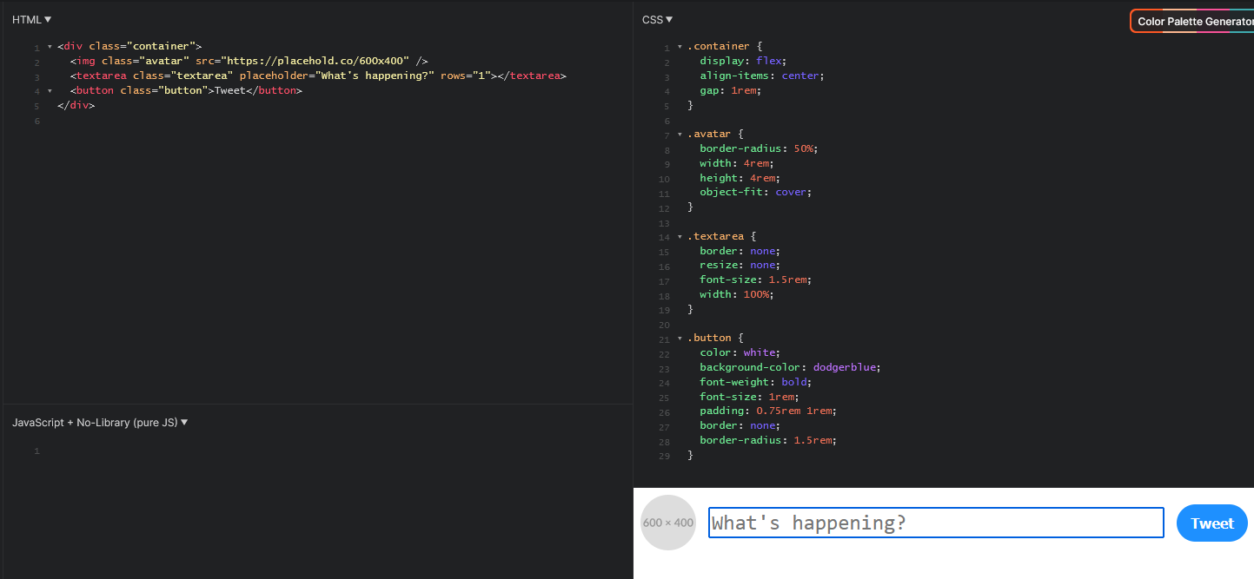Open the CSS panel dropdown
Viewport: 1254px width, 579px height.
(657, 19)
